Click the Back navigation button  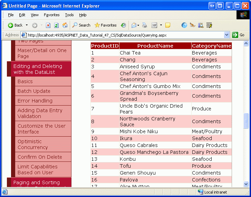pos(15,25)
